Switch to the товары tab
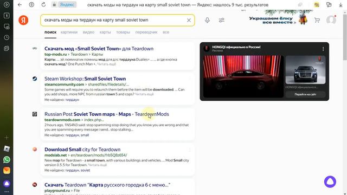 tap(123, 32)
